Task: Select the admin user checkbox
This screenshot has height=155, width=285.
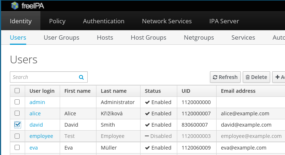Action: click(x=17, y=102)
